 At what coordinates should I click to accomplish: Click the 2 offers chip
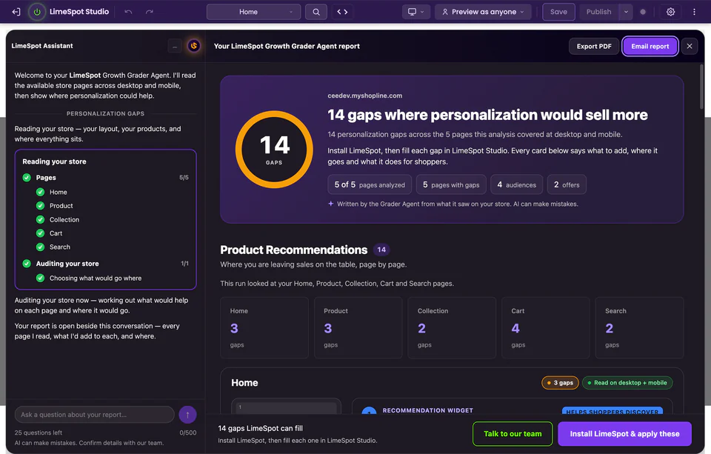tap(567, 184)
